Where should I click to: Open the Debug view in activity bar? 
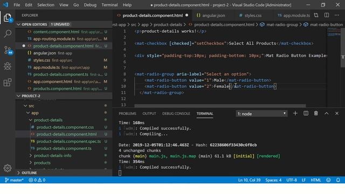(x=8, y=66)
